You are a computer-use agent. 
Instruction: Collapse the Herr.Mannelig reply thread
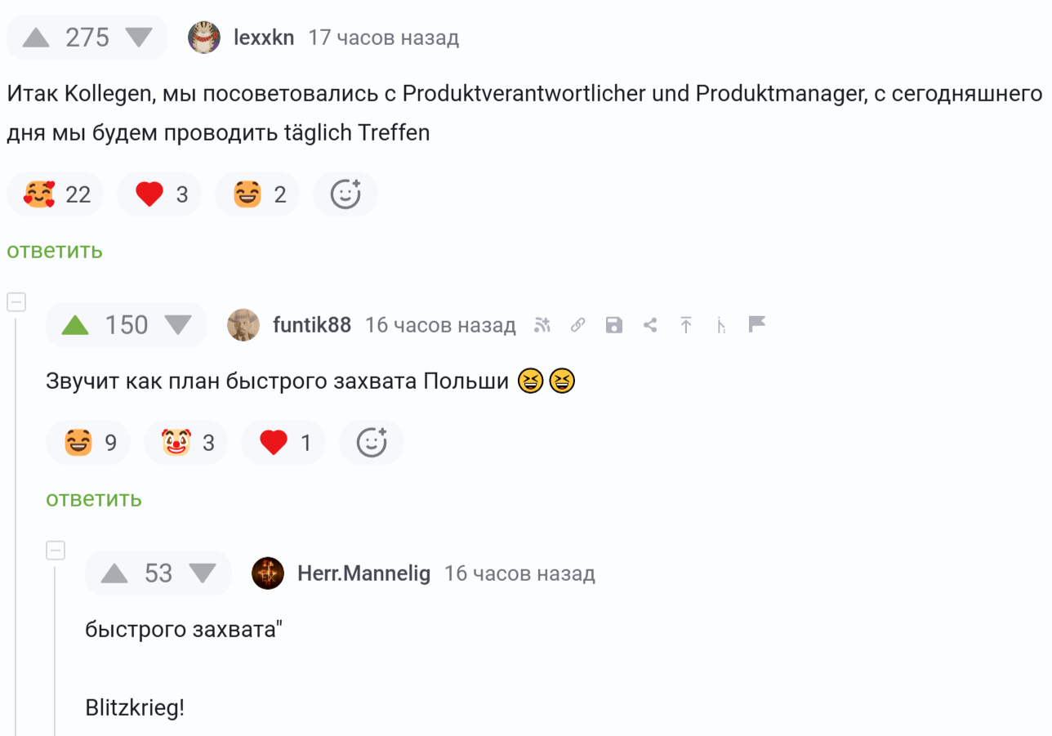pos(56,551)
